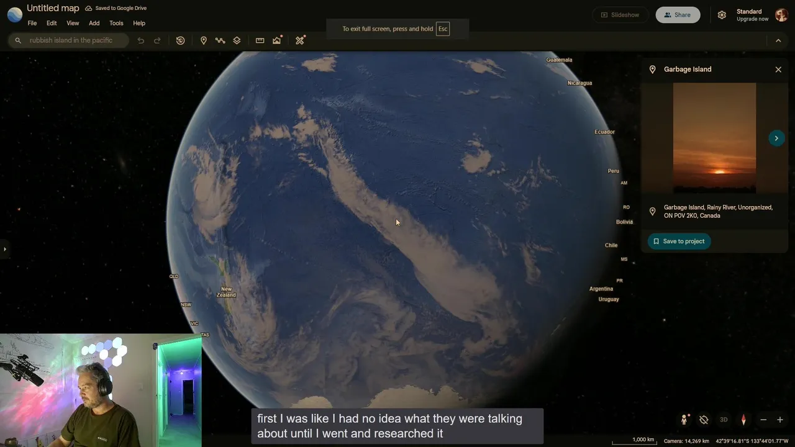Click the search field with rubbish island
Image resolution: width=795 pixels, height=447 pixels.
point(68,40)
